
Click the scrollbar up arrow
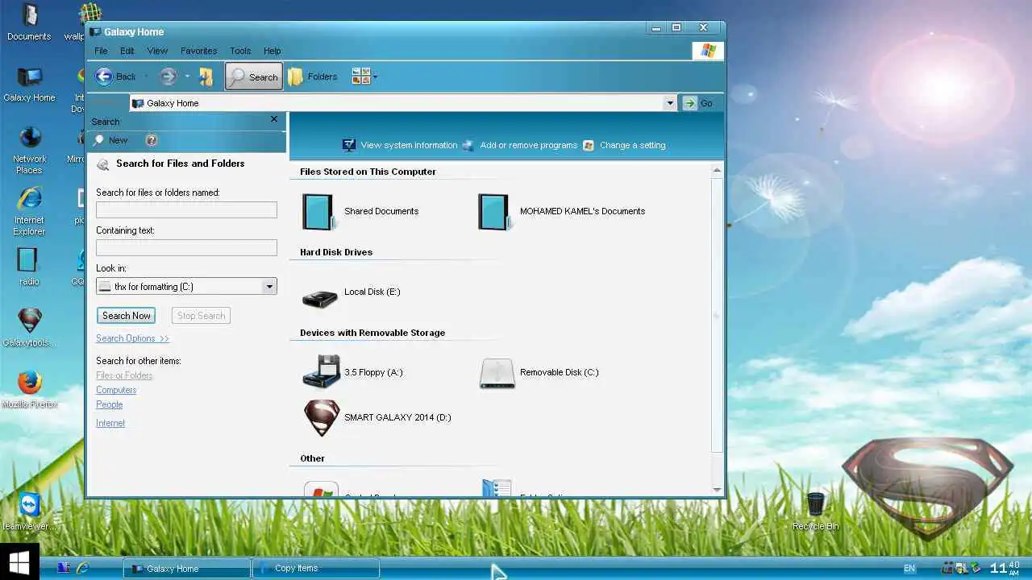pos(717,171)
